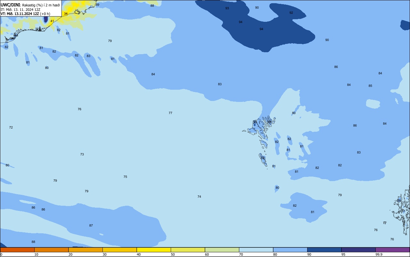This screenshot has height=257, width=410.
Task: Select the bright yellow 40–50 legend swatch
Action: (x=154, y=250)
